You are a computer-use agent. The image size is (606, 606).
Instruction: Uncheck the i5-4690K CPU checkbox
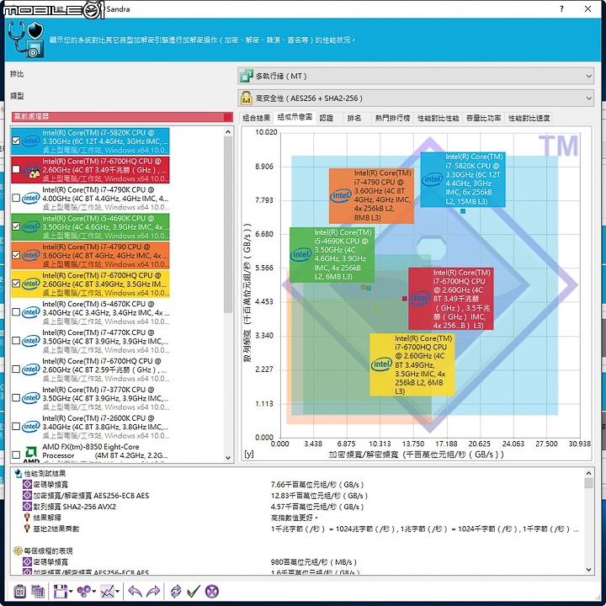[x=16, y=226]
